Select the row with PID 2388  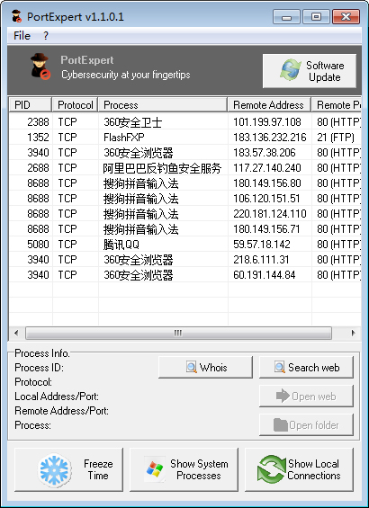pos(184,122)
